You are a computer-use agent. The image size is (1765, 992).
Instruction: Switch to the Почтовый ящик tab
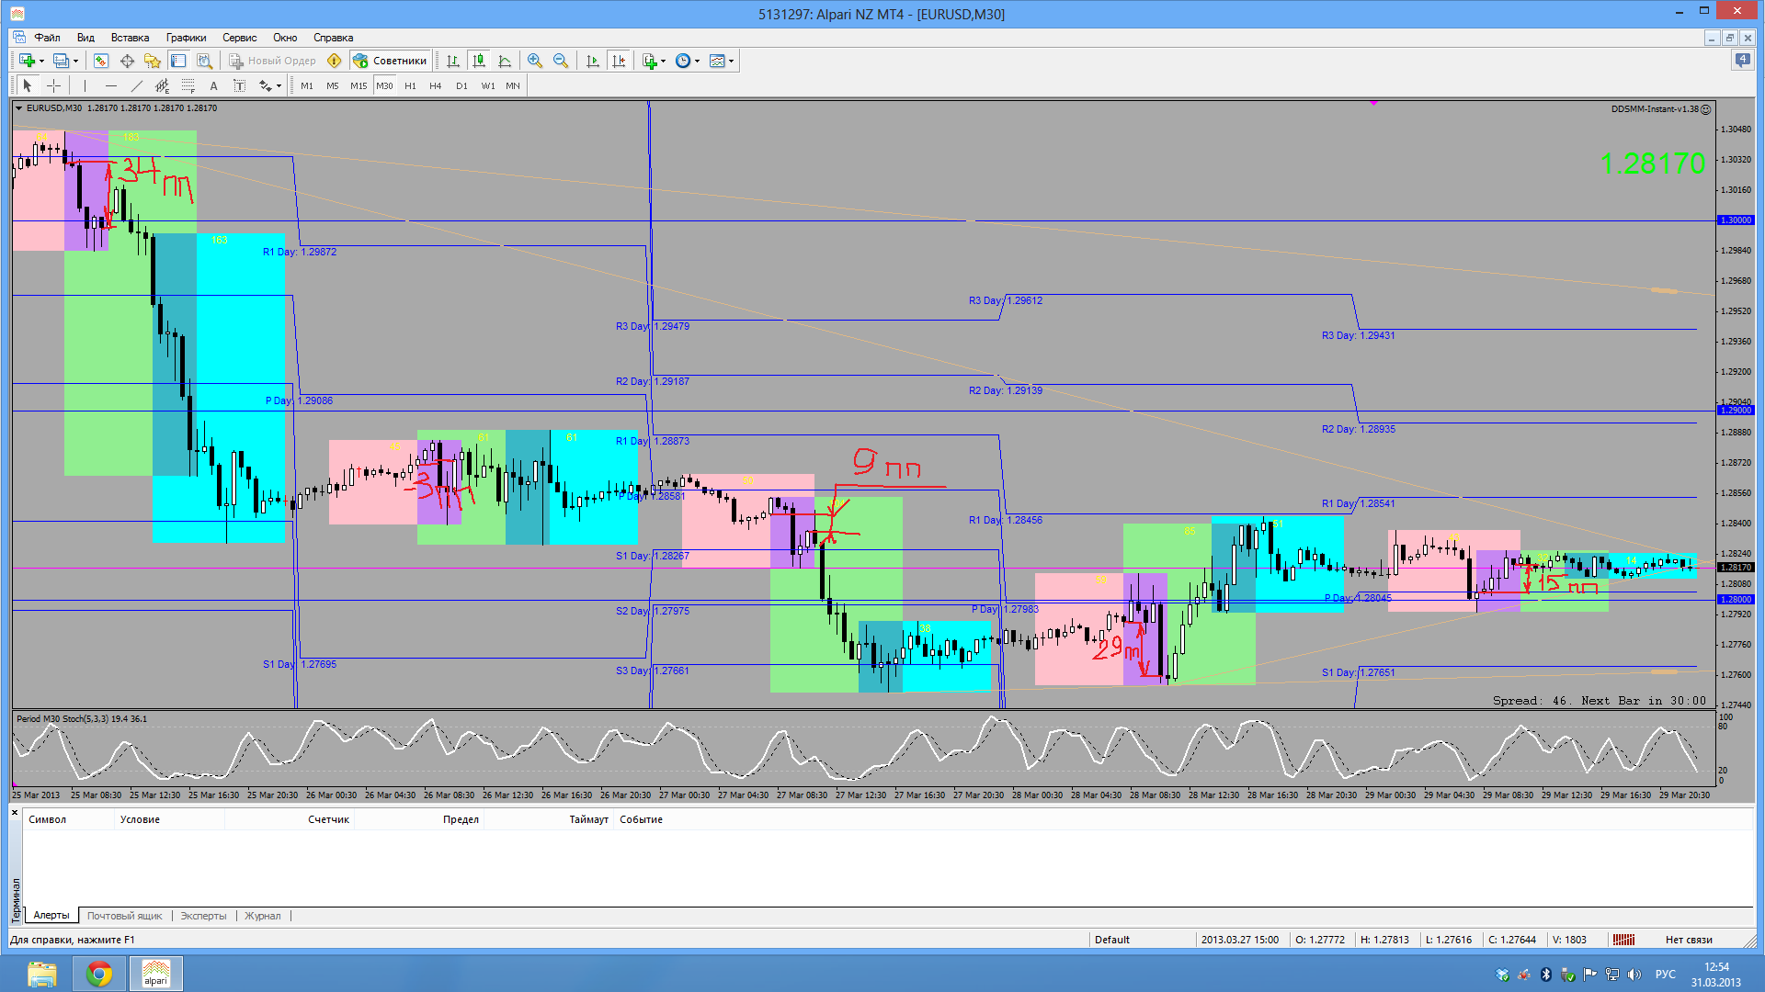(x=124, y=916)
